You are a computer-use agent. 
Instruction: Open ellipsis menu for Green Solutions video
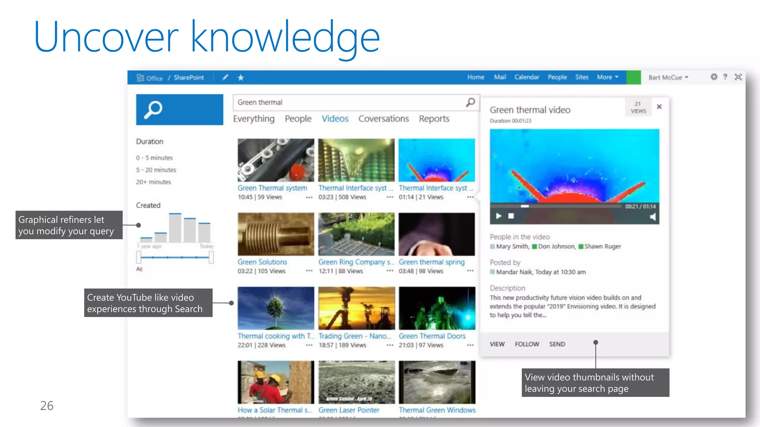click(x=309, y=271)
